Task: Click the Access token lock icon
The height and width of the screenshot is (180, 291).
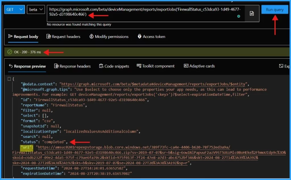Action: [x=139, y=36]
